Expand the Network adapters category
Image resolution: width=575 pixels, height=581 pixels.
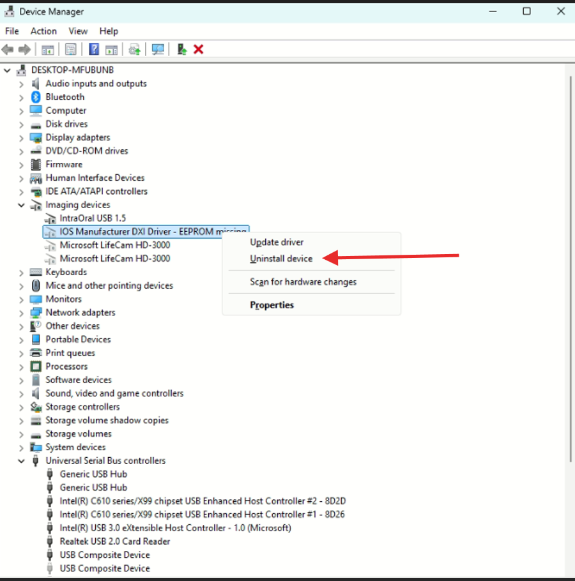[x=21, y=313]
